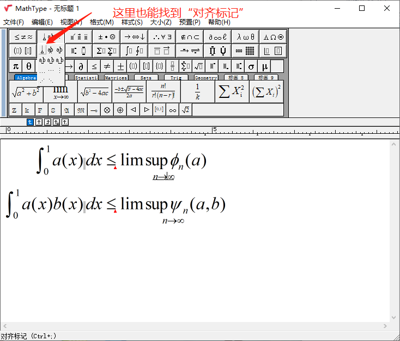Insert the not-equal sign from the small bar
Image resolution: width=400 pixels, height=341 pixels.
point(107,66)
